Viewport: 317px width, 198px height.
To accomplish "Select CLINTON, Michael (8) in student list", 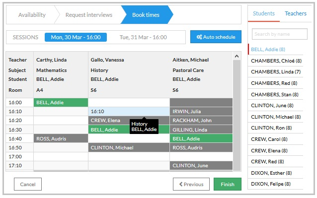I will [276, 117].
